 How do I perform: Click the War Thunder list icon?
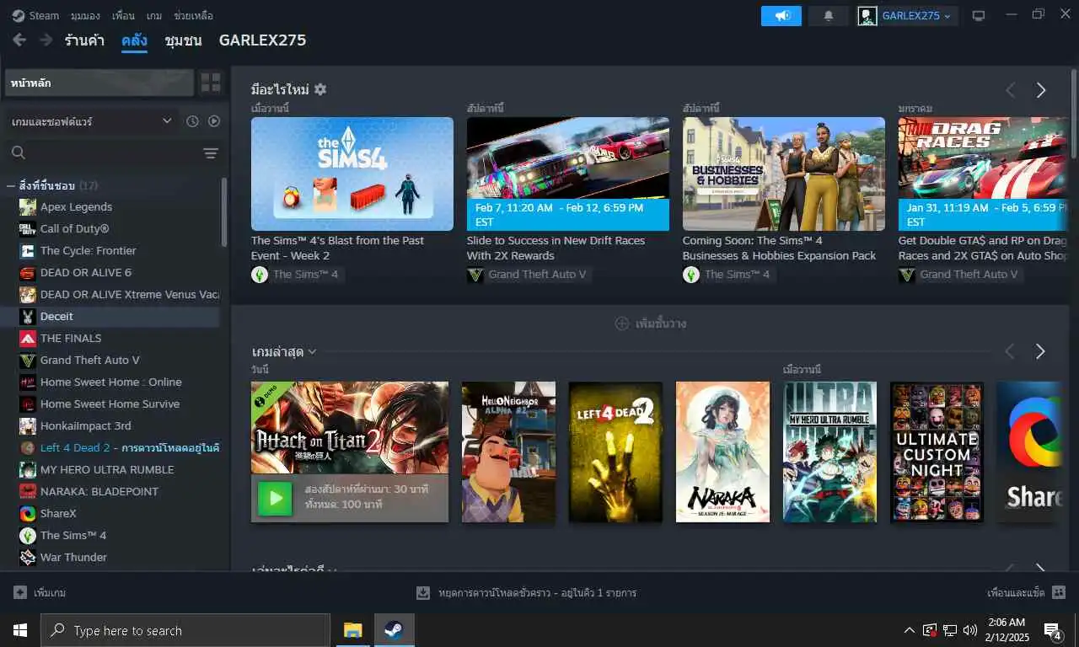pyautogui.click(x=28, y=558)
